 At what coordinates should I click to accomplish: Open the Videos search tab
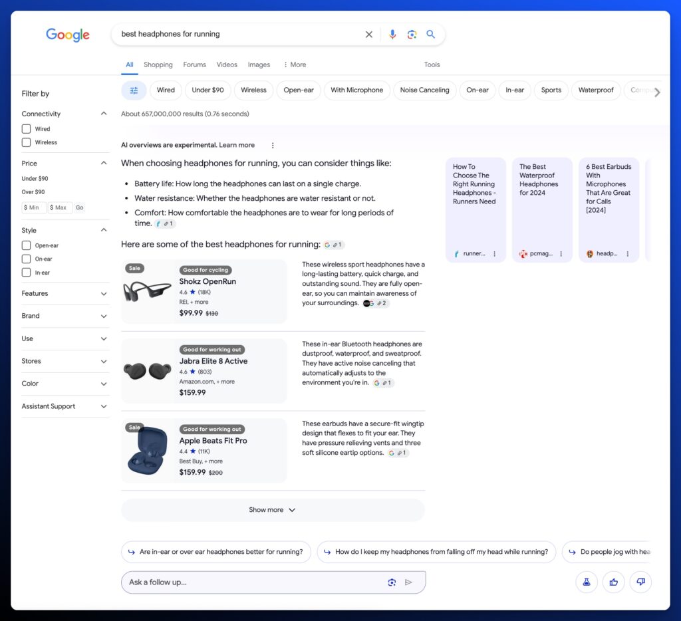click(227, 65)
